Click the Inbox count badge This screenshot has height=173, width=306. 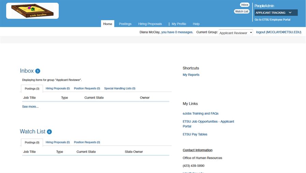(38, 71)
